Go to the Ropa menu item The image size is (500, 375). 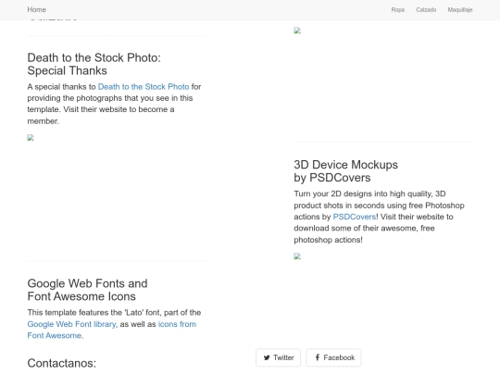point(397,10)
